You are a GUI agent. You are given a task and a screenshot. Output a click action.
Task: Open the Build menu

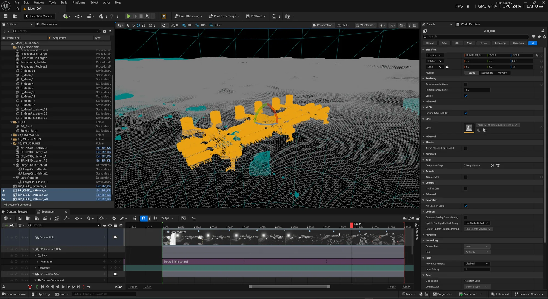point(64,2)
